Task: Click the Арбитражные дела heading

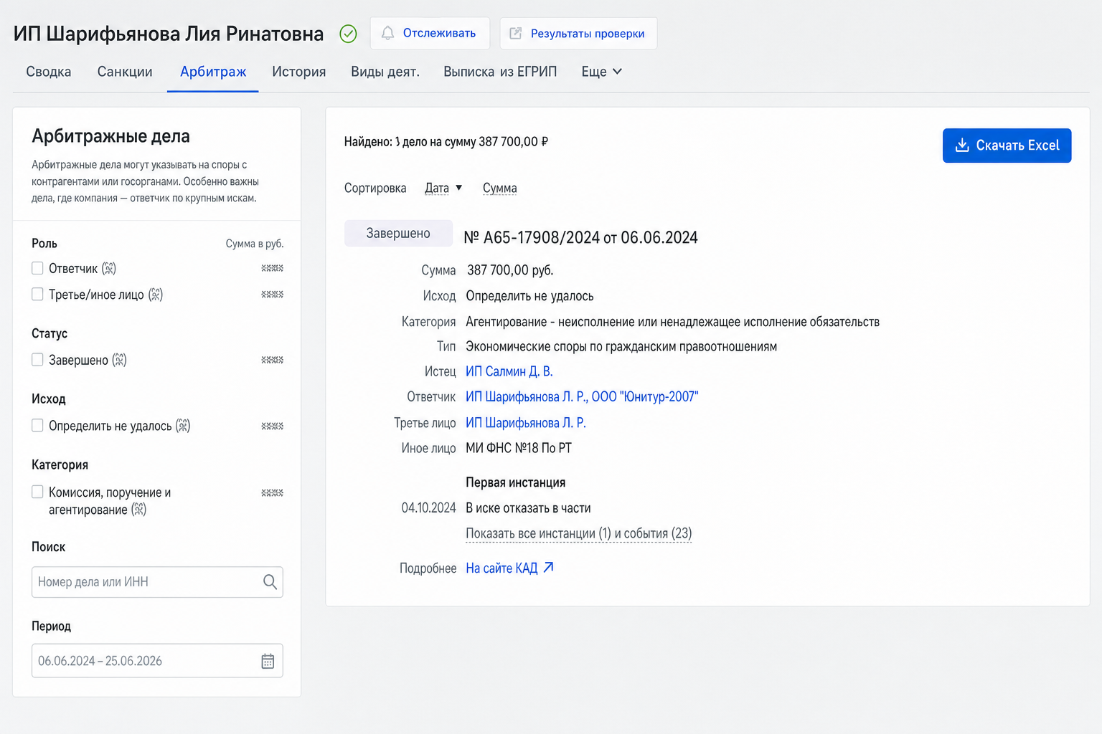Action: click(110, 136)
